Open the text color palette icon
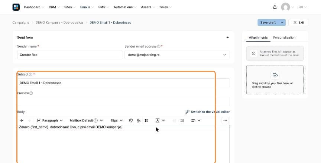 [131, 120]
